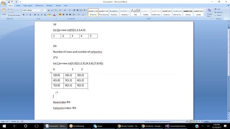Open the font color dropdown arrow
This screenshot has height=129, width=230.
pyautogui.click(x=56, y=15)
